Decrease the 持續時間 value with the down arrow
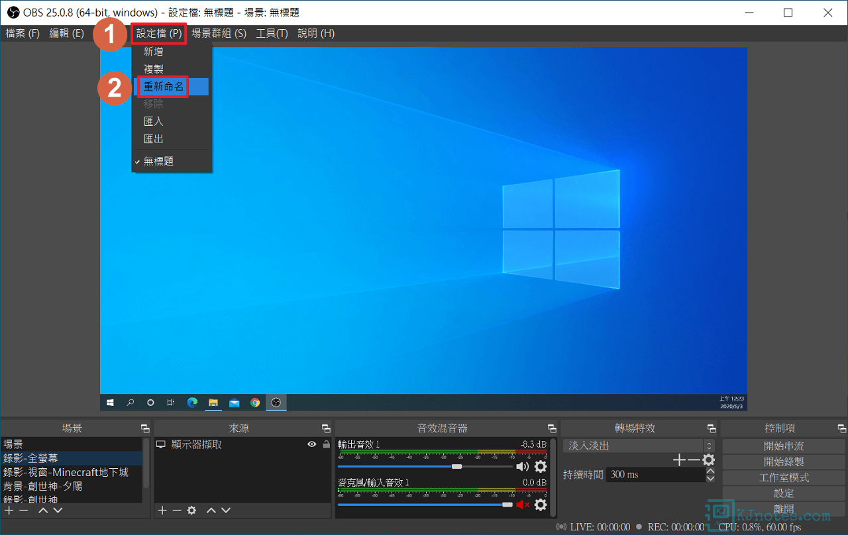The height and width of the screenshot is (535, 848). pos(710,478)
